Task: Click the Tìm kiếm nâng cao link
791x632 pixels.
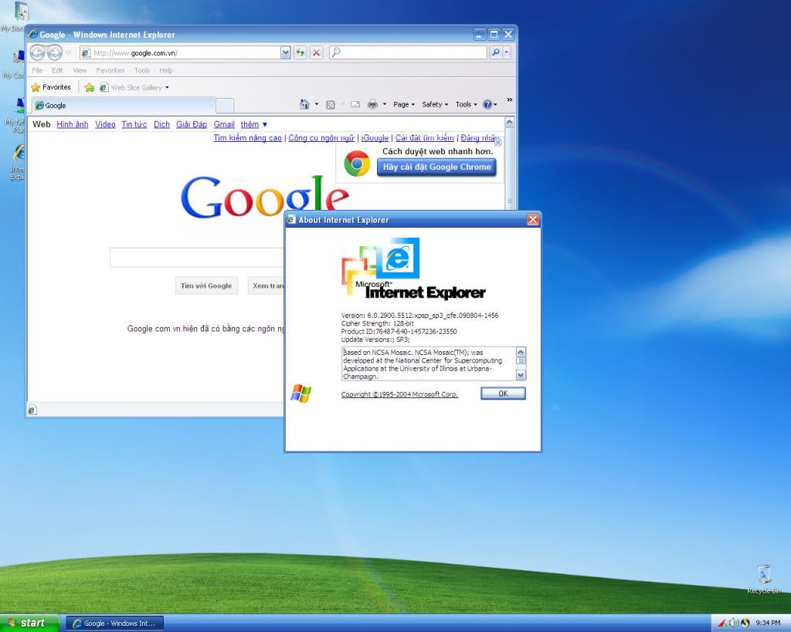Action: 248,137
